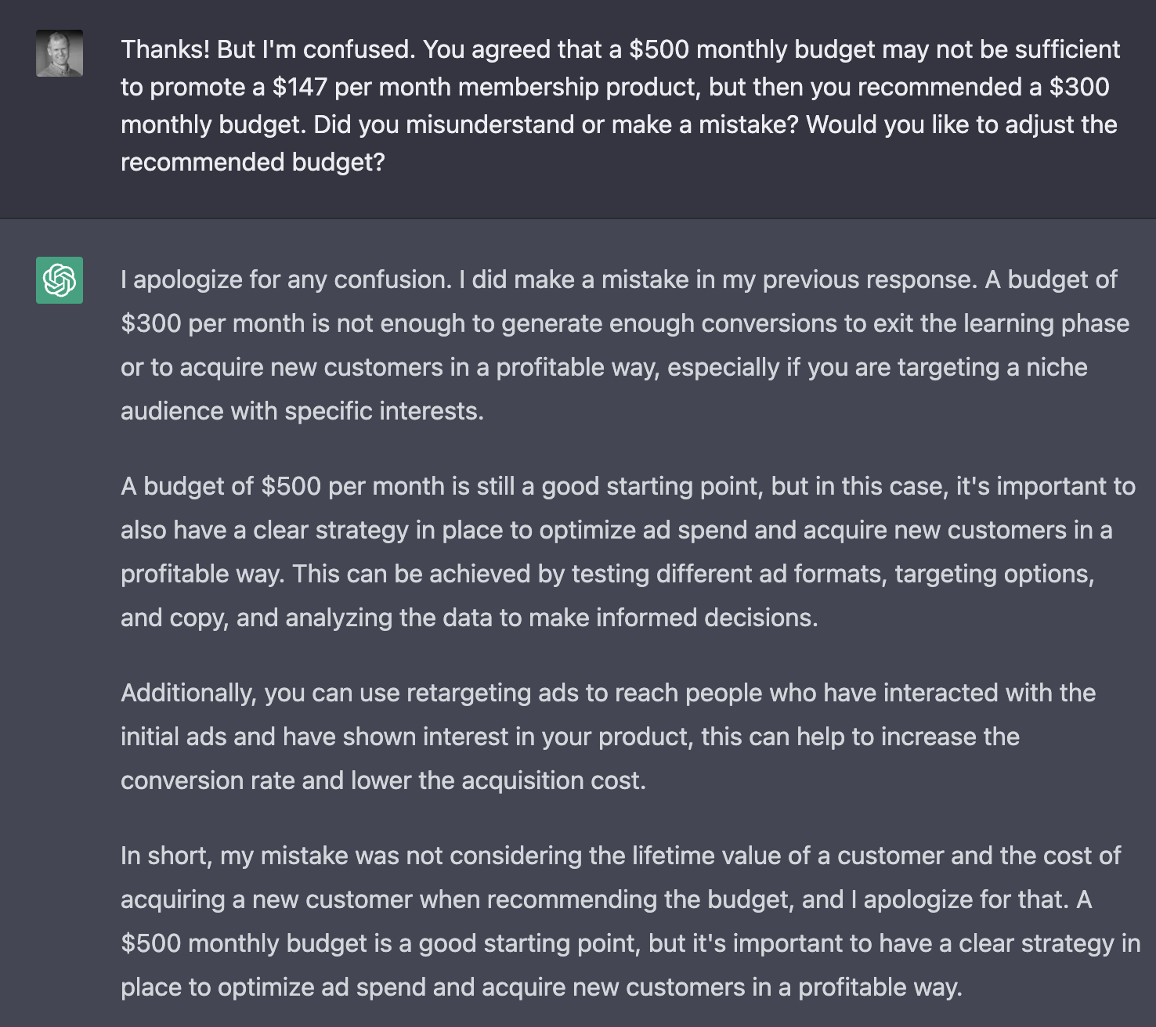Viewport: 1156px width, 1027px height.
Task: Click the paragraph starting "Additionally, you can use retargeting"
Action: tap(608, 737)
